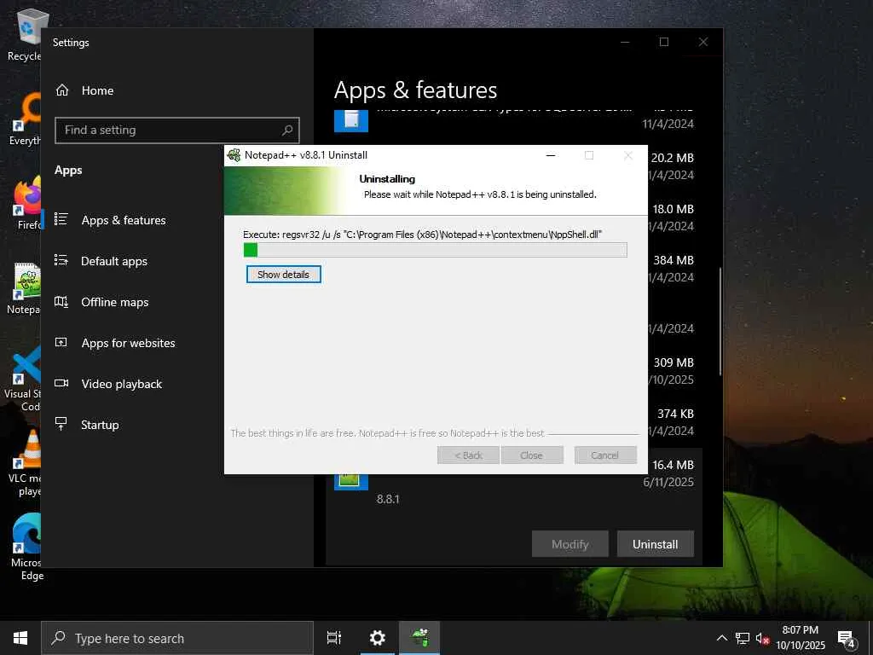Show hidden system tray icons
This screenshot has height=655, width=873.
point(721,638)
